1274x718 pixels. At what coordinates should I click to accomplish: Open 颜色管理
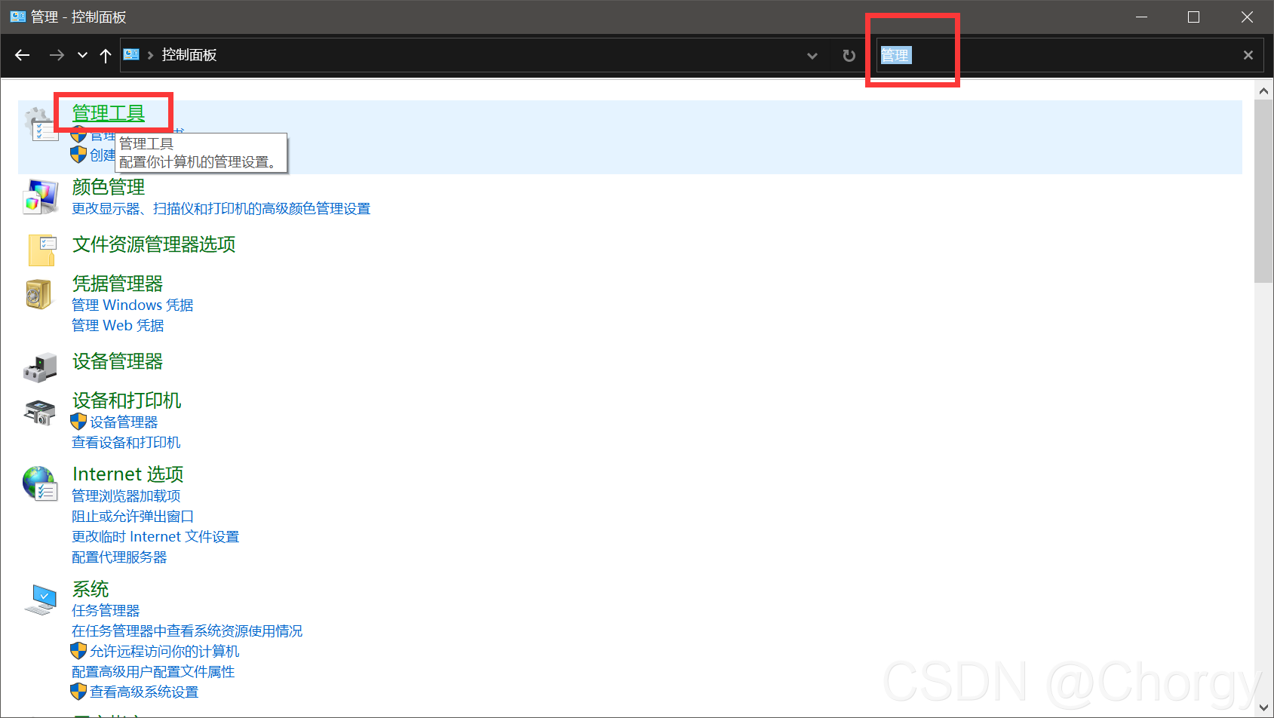coord(109,187)
